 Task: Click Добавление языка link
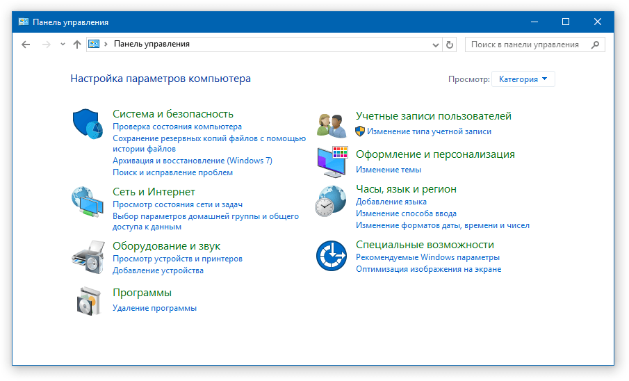[391, 202]
